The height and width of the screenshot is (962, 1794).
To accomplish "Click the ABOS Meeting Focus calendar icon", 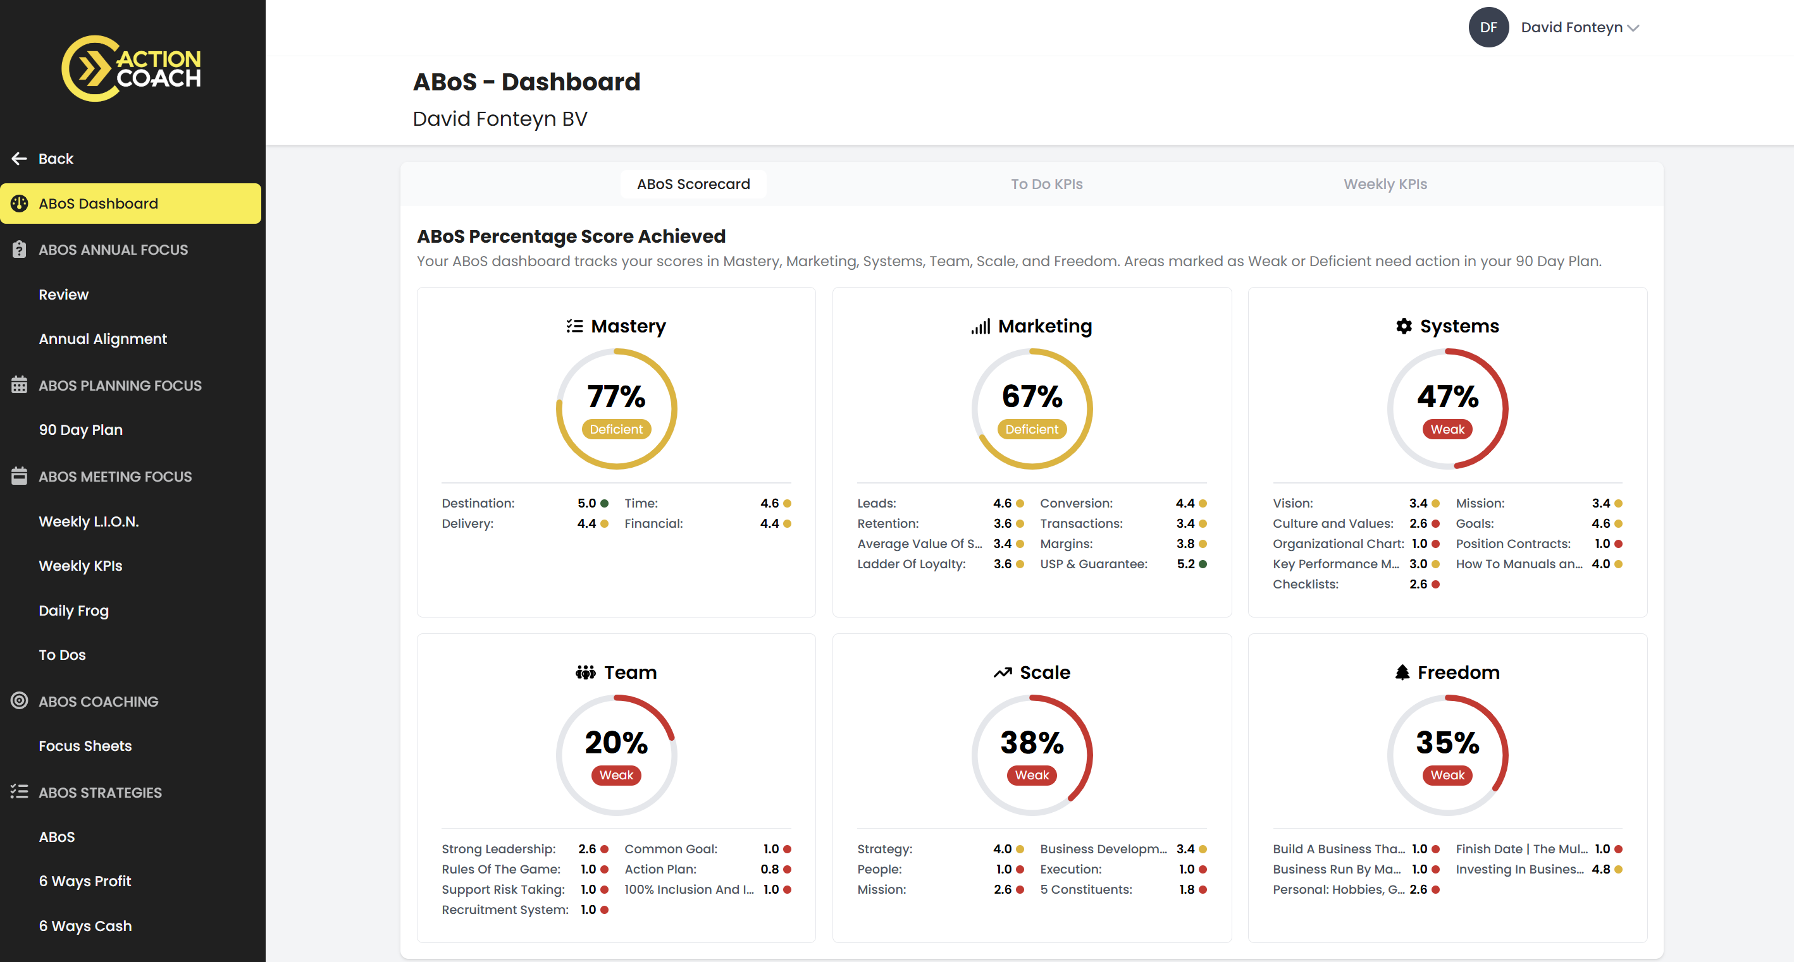I will (x=20, y=476).
